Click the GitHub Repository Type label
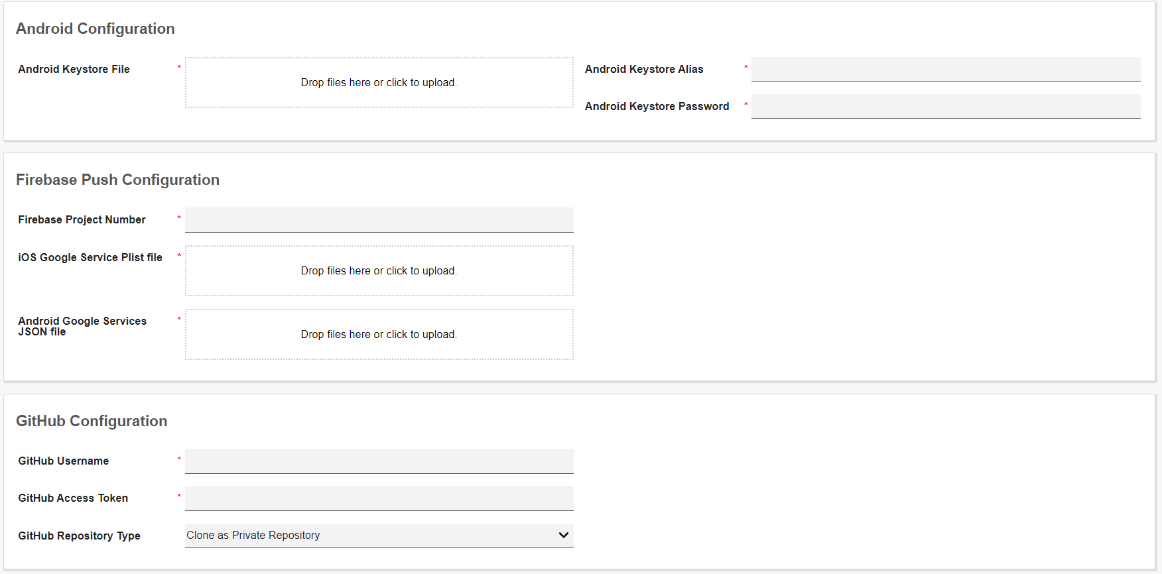The width and height of the screenshot is (1162, 574). point(79,536)
